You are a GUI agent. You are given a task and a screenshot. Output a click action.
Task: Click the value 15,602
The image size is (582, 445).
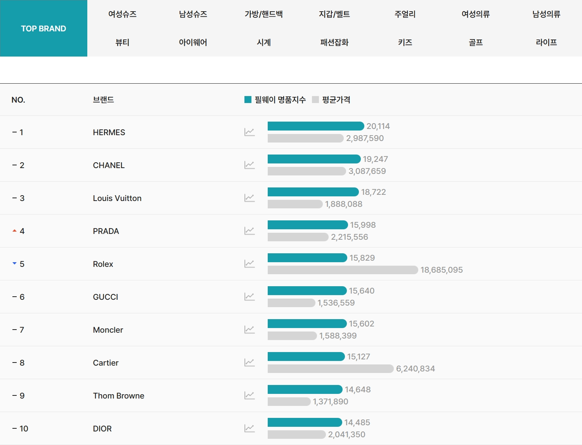[362, 324]
